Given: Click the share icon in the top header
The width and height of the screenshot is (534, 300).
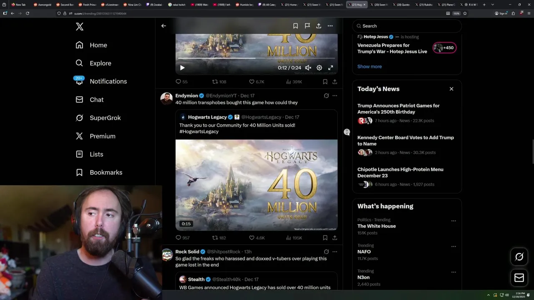Looking at the screenshot, I should (319, 26).
